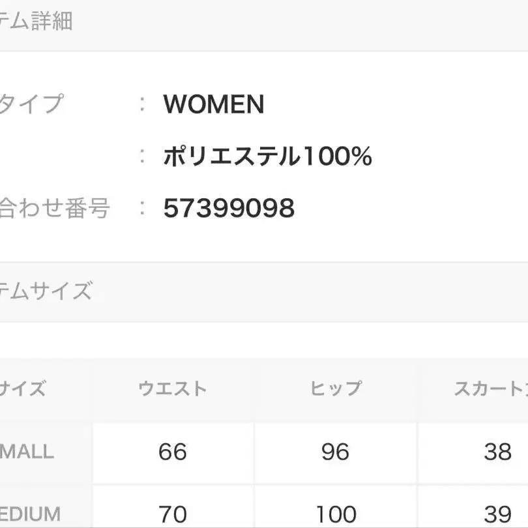Select the SMALL skirt length value 38
This screenshot has height=528, width=528.
pyautogui.click(x=498, y=452)
